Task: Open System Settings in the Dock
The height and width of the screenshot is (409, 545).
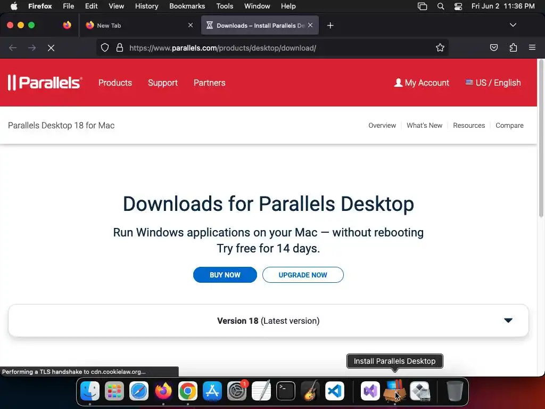Action: click(x=237, y=391)
